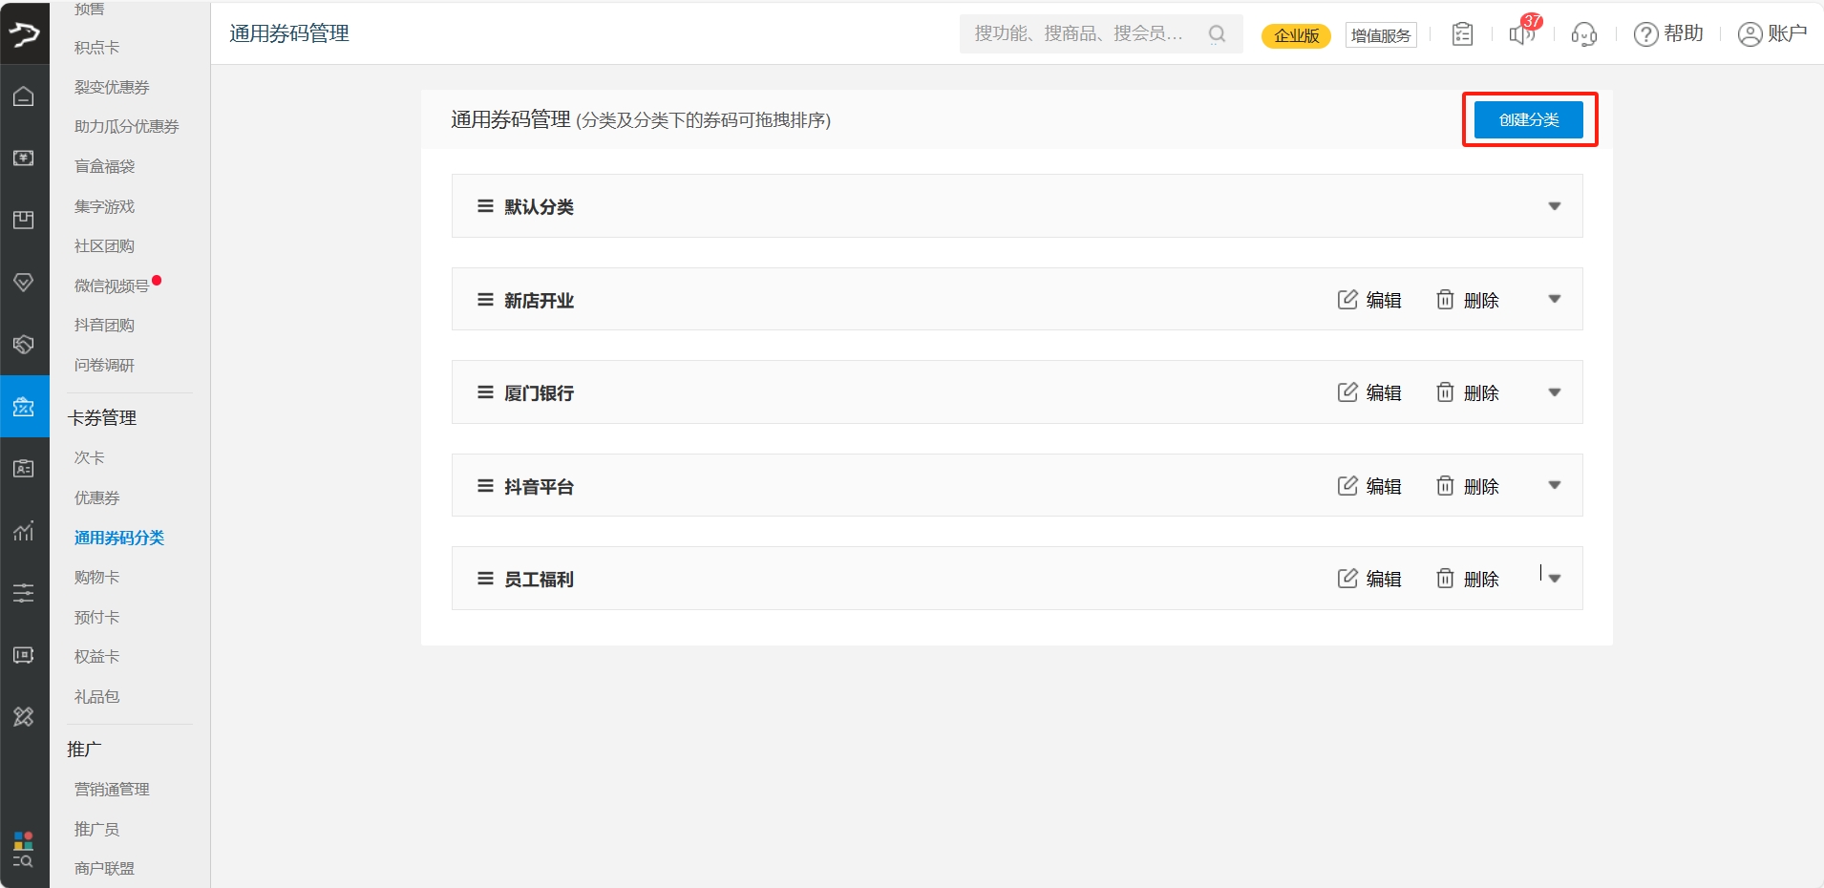Open the notification speaker icon with badge

pyautogui.click(x=1521, y=34)
